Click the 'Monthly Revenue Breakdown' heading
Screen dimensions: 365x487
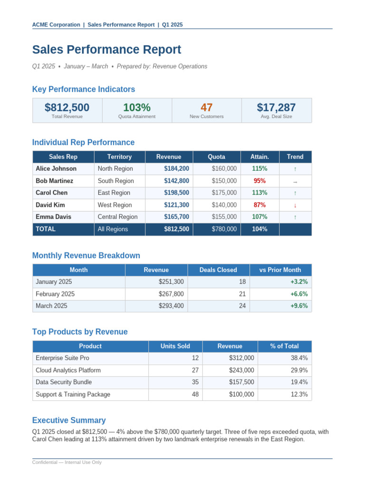coord(86,255)
